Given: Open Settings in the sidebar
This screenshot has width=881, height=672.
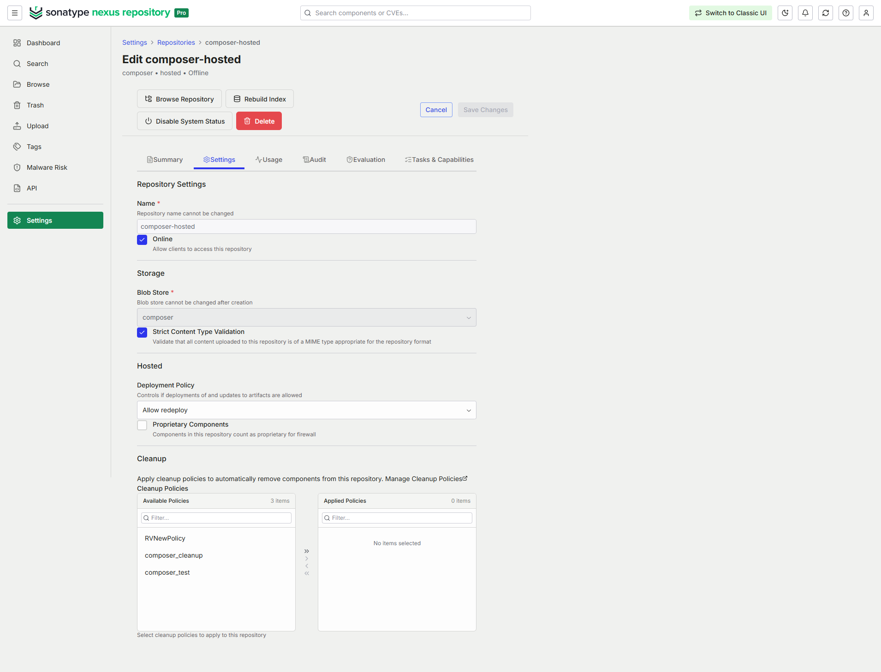Looking at the screenshot, I should (55, 220).
